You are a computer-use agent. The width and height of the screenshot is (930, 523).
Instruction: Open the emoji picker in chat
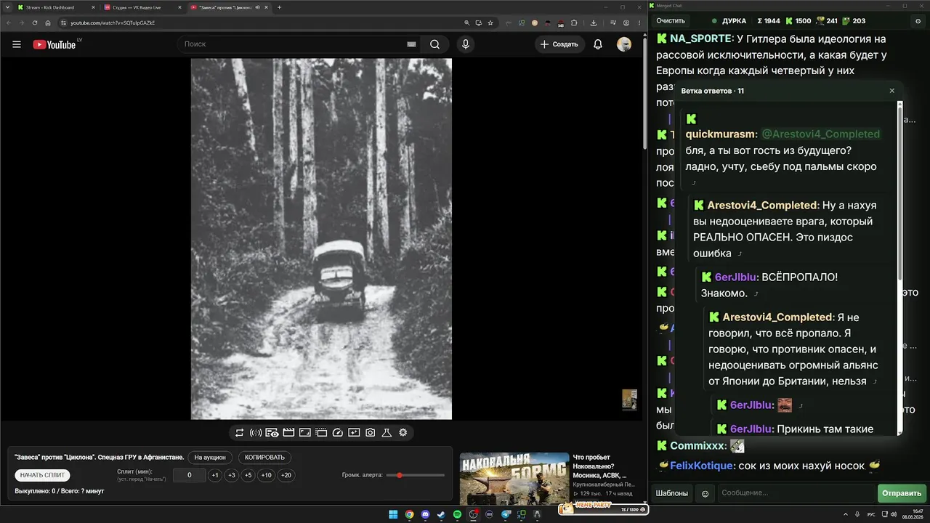click(x=705, y=494)
